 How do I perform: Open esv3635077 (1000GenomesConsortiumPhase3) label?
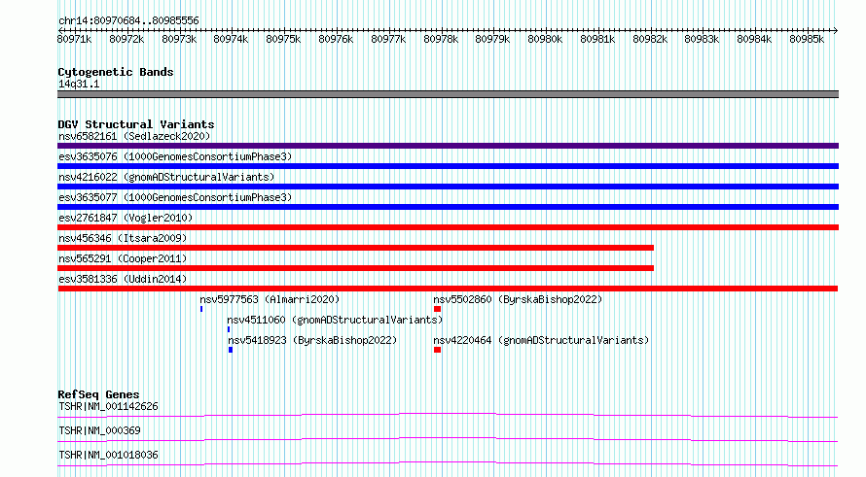pos(175,197)
